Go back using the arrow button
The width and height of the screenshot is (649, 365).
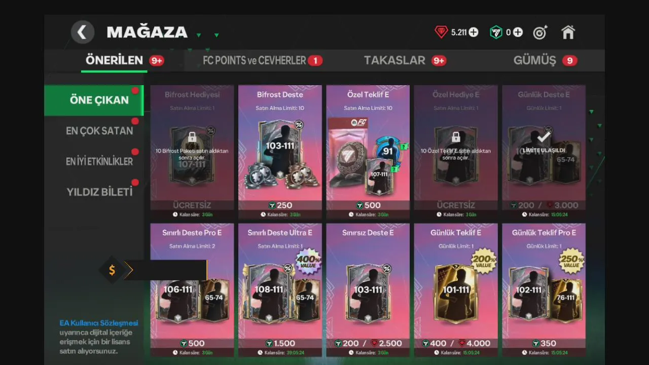tap(82, 32)
